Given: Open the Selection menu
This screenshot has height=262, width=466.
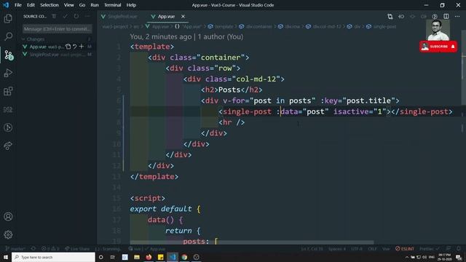Looking at the screenshot, I should (50, 5).
